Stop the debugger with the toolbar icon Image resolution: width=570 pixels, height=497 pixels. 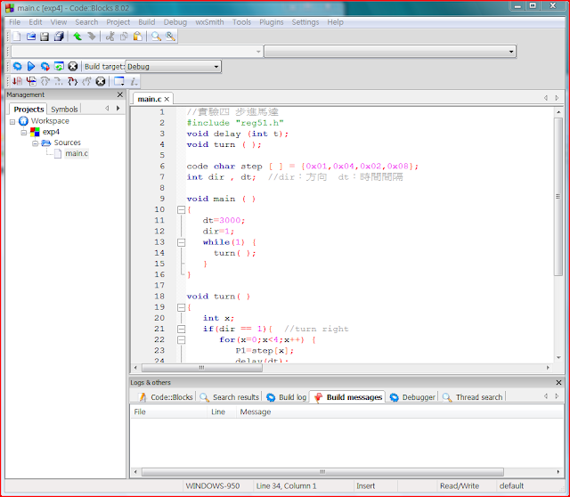coord(101,81)
